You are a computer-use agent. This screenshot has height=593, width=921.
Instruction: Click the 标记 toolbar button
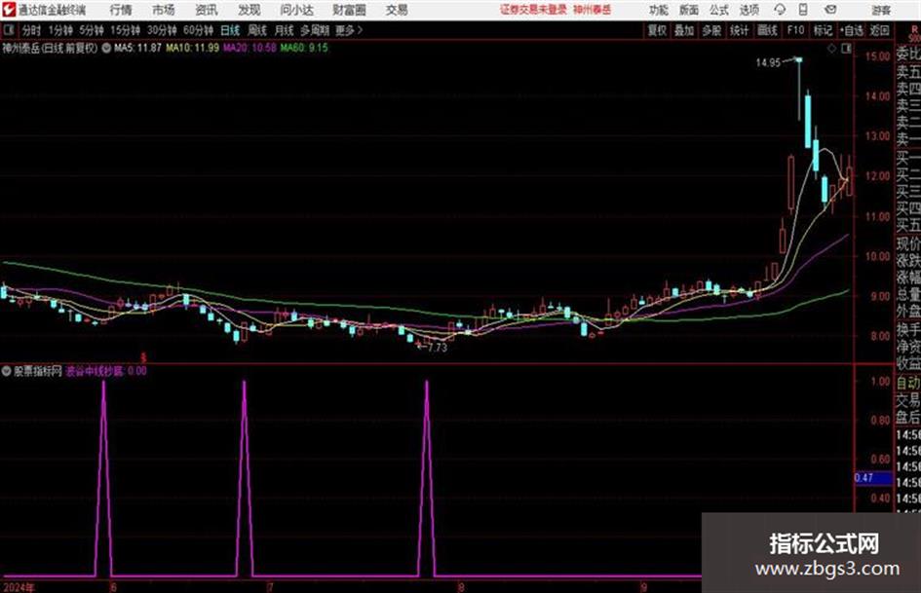[823, 30]
